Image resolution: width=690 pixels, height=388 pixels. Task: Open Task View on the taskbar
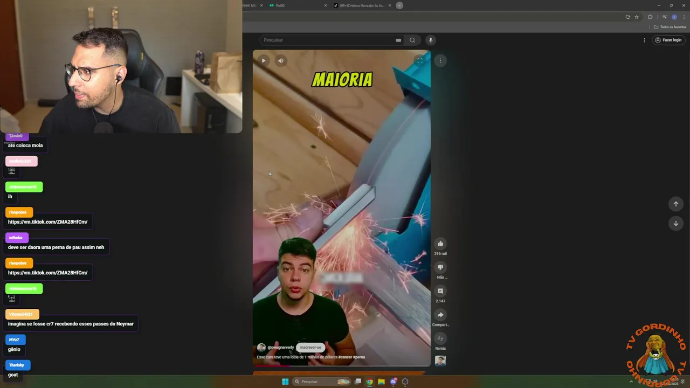click(x=357, y=382)
